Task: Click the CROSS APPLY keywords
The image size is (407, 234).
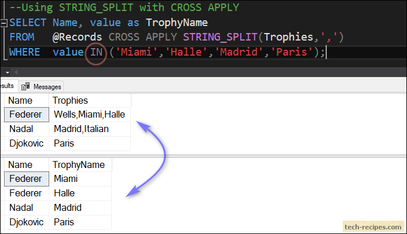Action: coord(142,37)
